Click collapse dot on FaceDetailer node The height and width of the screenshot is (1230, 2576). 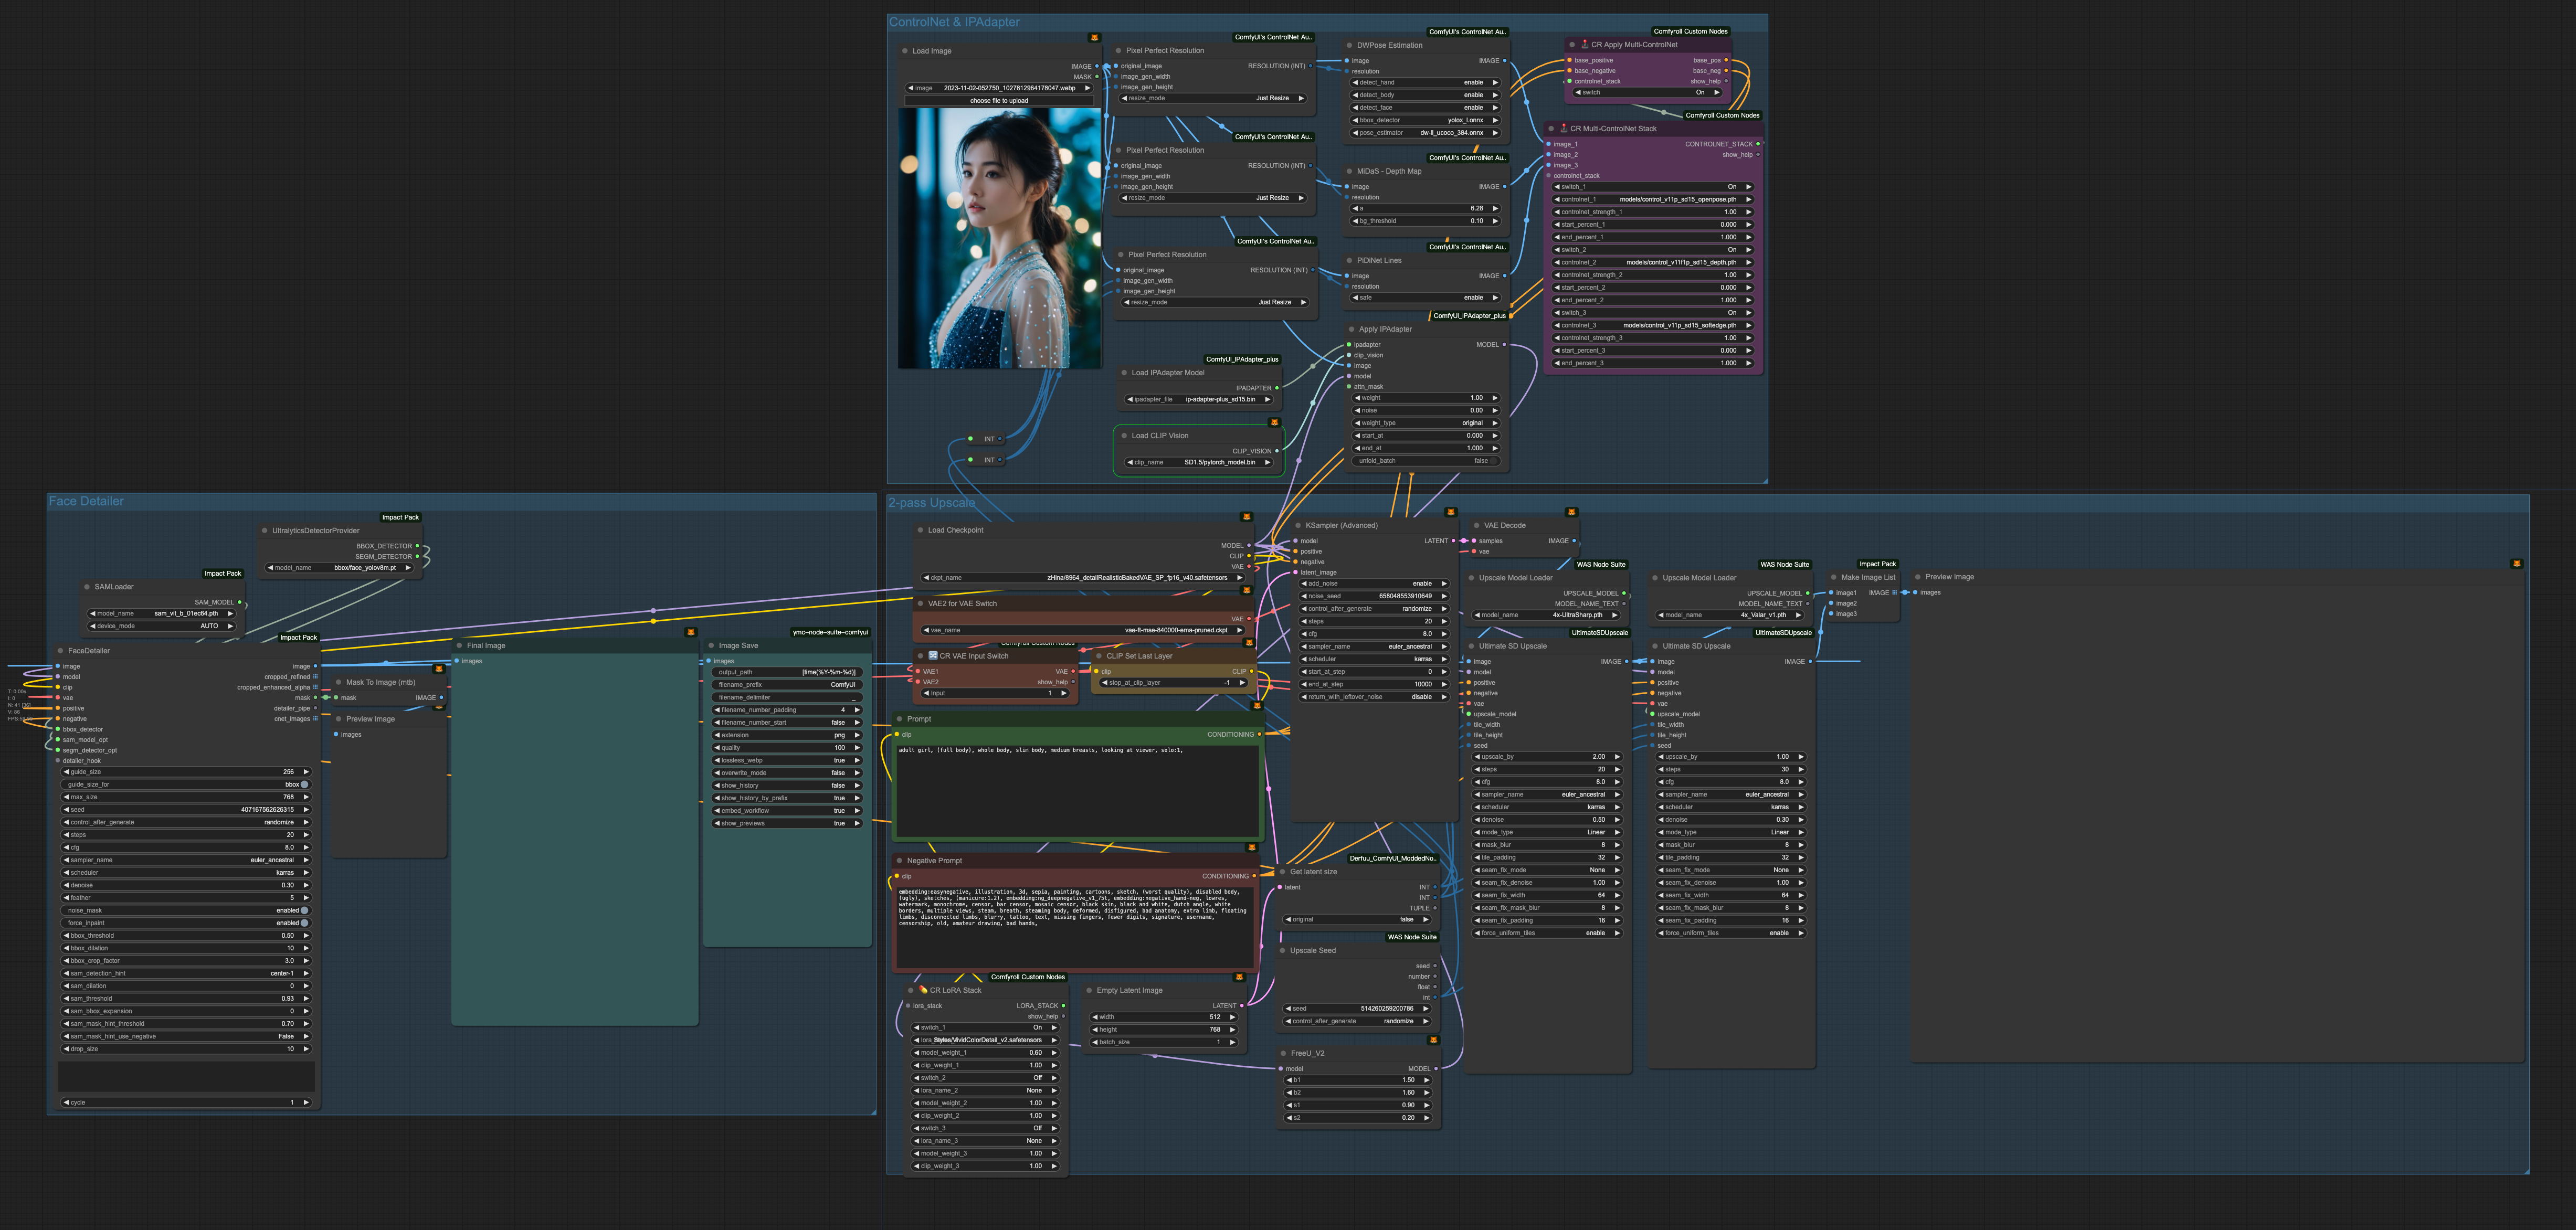[x=60, y=650]
